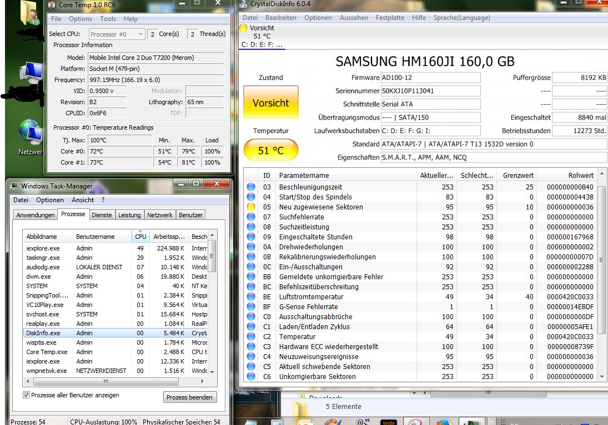Click the Model field Mobile Intel Core 2 Duo
Screen dimensions: 608x425
point(156,58)
